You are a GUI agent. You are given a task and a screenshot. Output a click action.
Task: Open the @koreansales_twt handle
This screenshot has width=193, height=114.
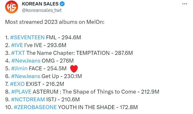pyautogui.click(x=42, y=10)
